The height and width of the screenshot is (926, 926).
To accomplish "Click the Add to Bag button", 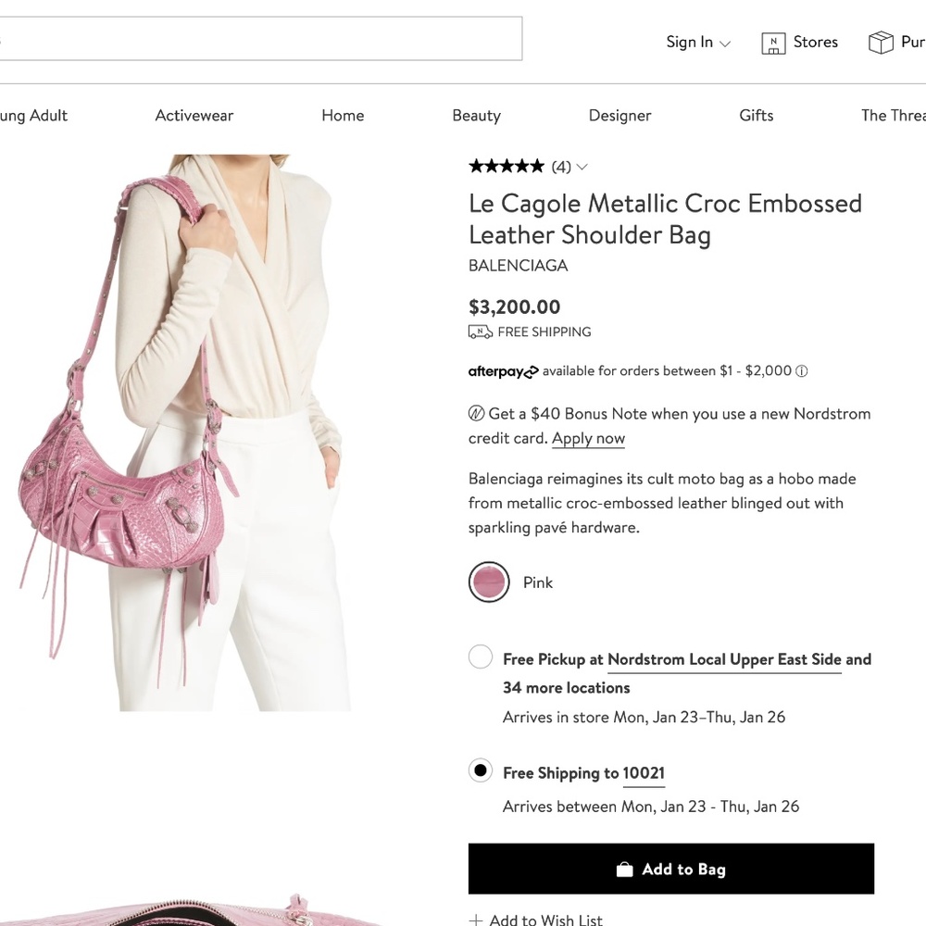I will (x=671, y=869).
